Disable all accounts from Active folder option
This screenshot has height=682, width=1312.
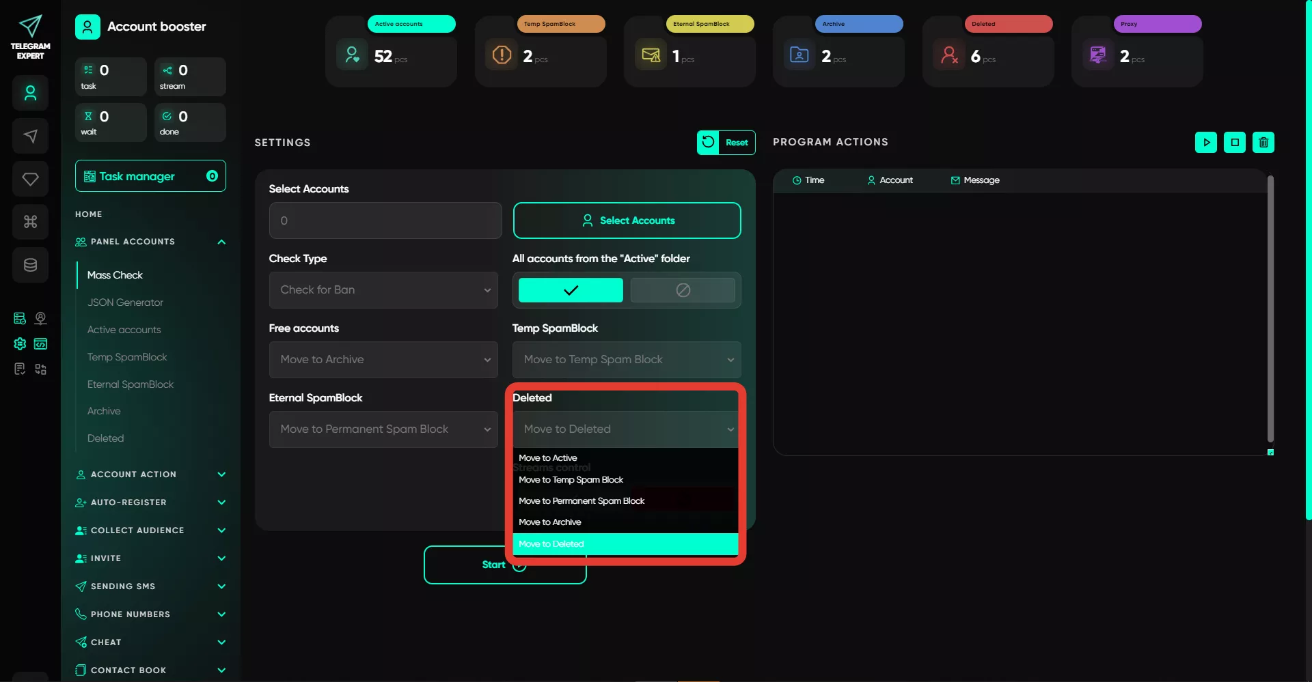[x=683, y=290]
